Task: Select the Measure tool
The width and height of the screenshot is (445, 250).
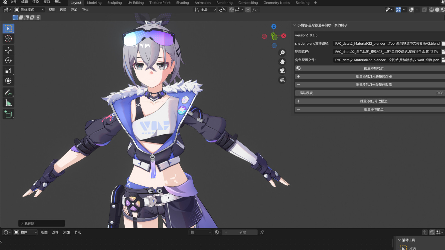Action: [x=8, y=103]
